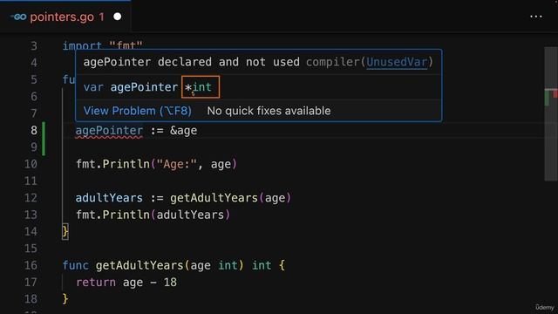Click the func keyword on line 16
The height and width of the screenshot is (314, 558).
tap(76, 265)
